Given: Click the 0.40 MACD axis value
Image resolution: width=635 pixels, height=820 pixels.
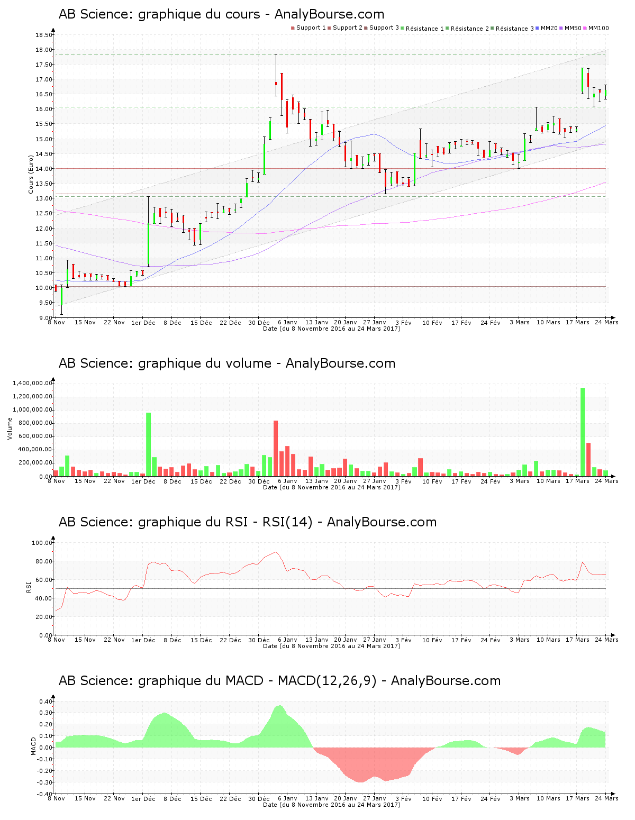Looking at the screenshot, I should [x=46, y=701].
